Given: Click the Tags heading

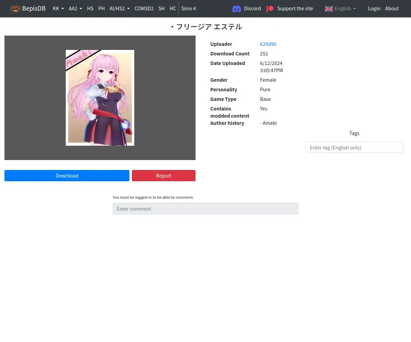Looking at the screenshot, I should pos(354,133).
